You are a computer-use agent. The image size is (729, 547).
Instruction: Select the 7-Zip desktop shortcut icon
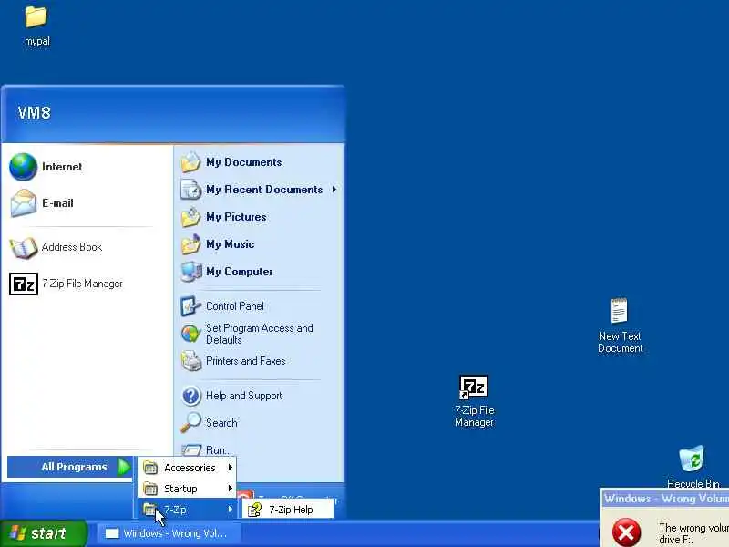[474, 387]
